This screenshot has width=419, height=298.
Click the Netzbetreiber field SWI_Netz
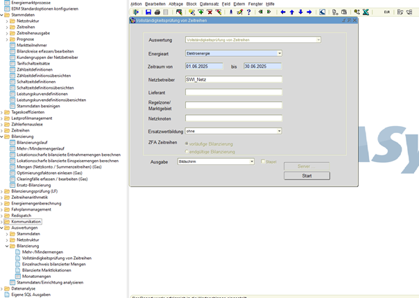tap(234, 79)
